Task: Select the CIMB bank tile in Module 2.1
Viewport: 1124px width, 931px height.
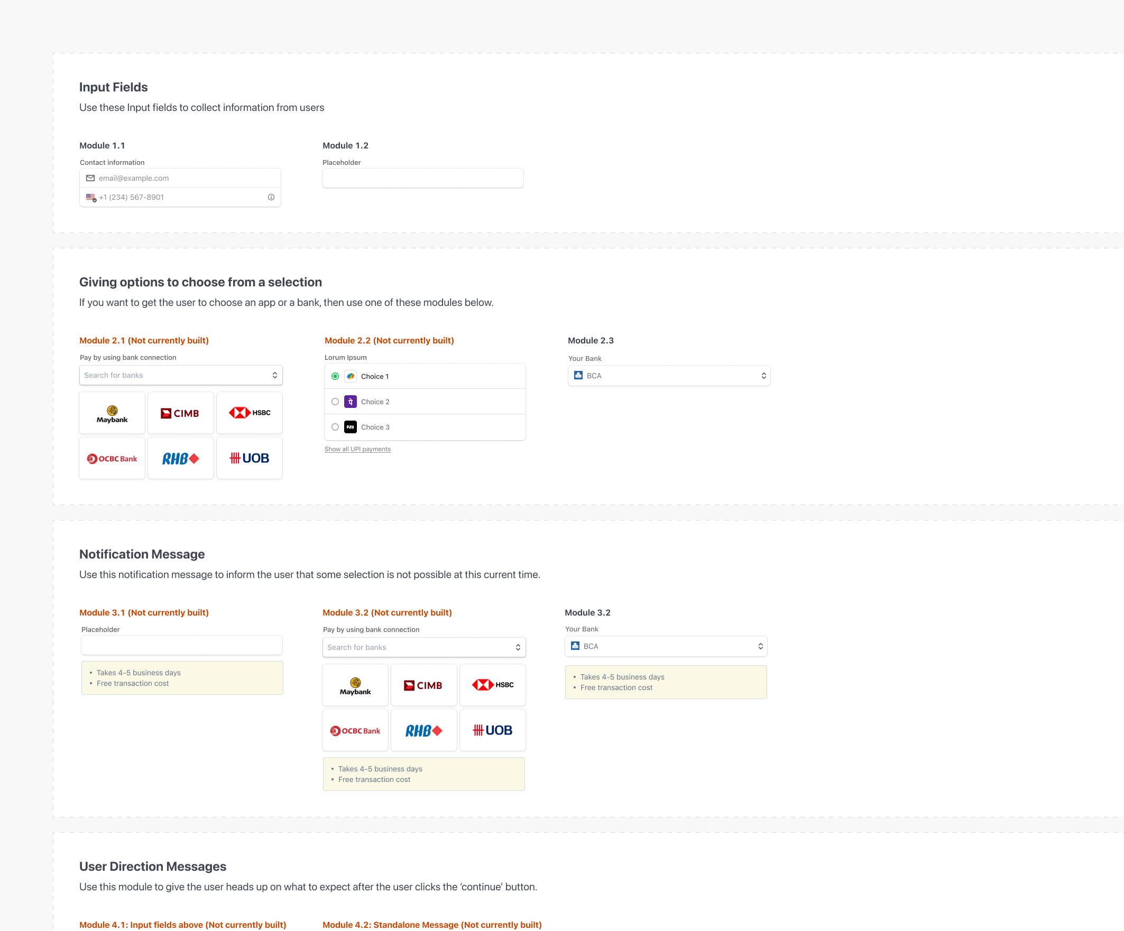Action: (180, 413)
